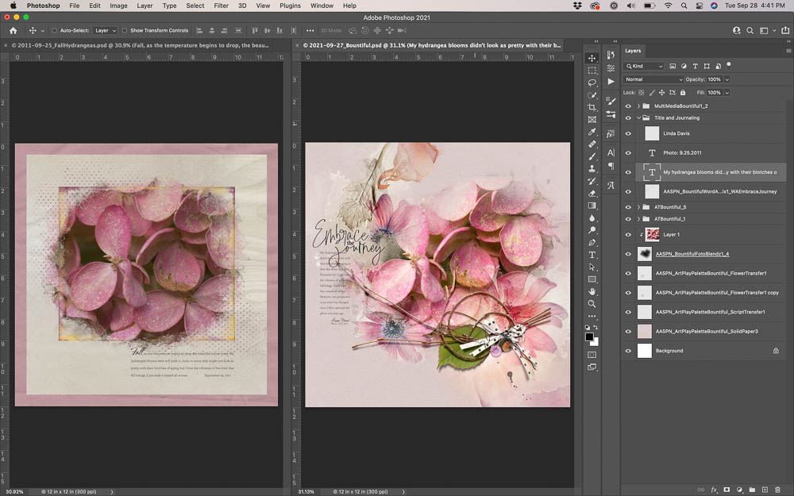The image size is (794, 496).
Task: Open the Filter menu
Action: [221, 6]
